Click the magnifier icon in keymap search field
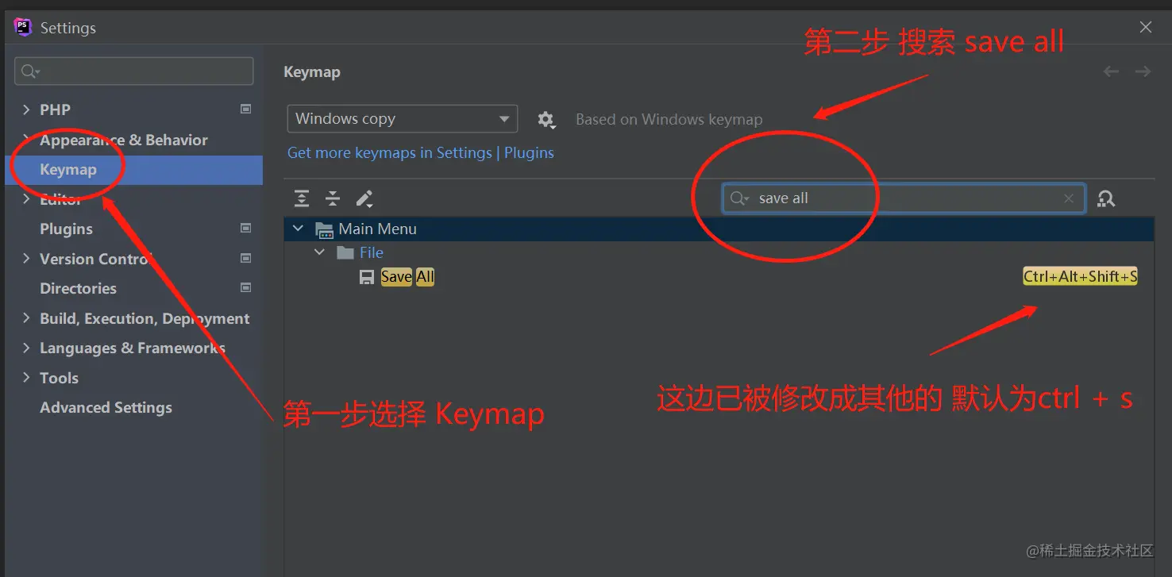Image resolution: width=1172 pixels, height=577 pixels. pyautogui.click(x=739, y=198)
